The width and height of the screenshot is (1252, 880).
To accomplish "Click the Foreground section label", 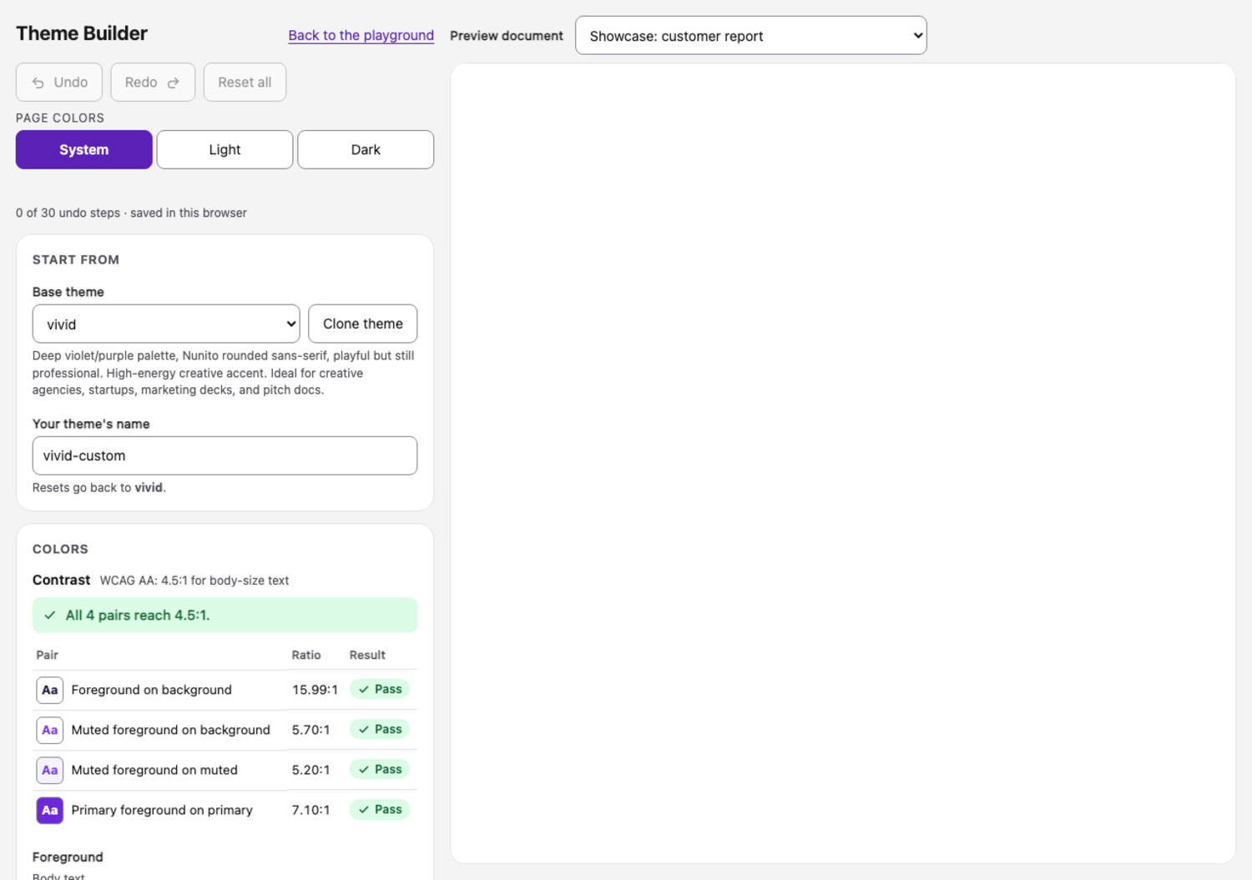I will [x=68, y=857].
